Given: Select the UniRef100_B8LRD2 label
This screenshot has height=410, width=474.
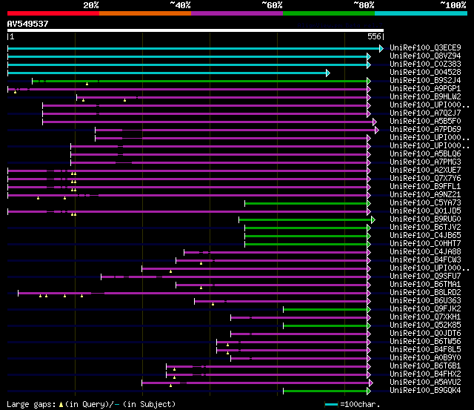Looking at the screenshot, I should point(425,293).
